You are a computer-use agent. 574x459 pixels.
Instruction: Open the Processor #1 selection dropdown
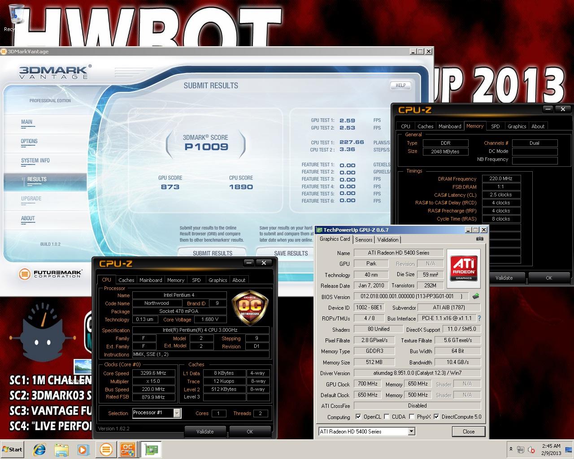177,413
